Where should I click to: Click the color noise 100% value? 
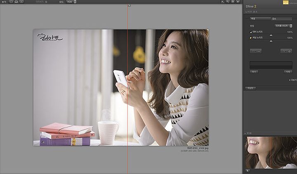[290, 38]
